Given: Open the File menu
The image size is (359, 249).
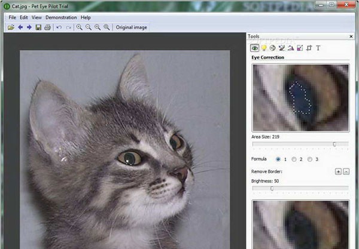Looking at the screenshot, I should coord(13,17).
